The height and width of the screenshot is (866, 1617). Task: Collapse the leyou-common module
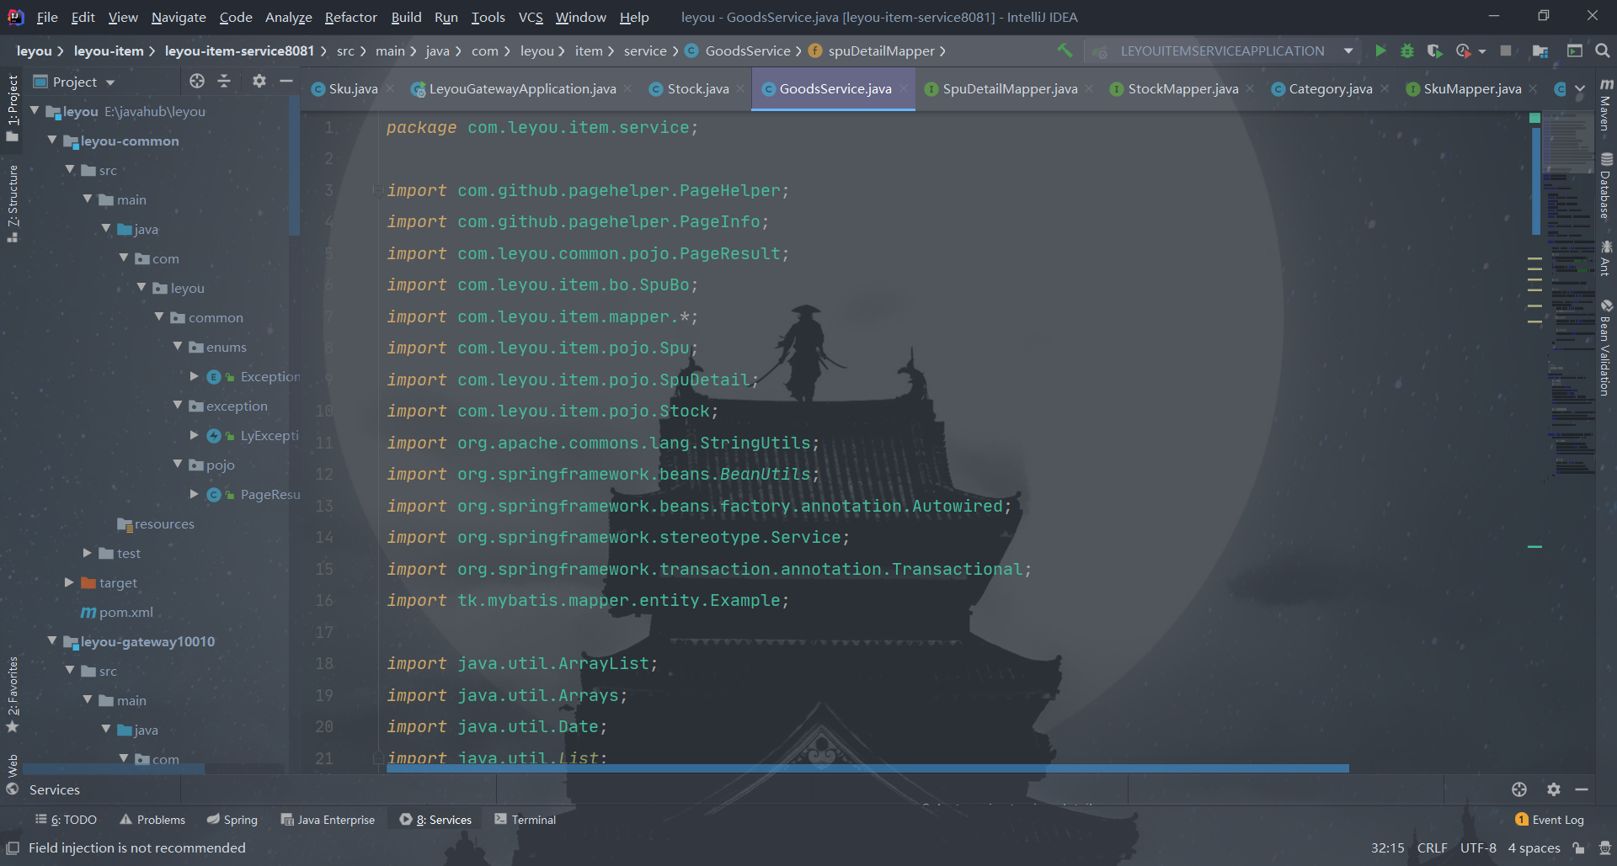click(52, 141)
